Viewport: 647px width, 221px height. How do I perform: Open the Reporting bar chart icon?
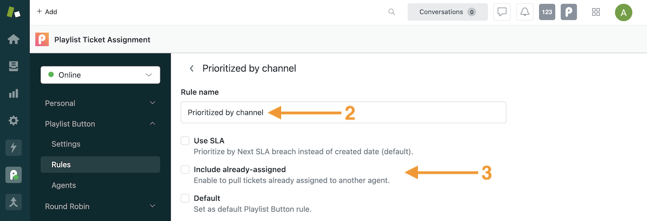pos(14,93)
